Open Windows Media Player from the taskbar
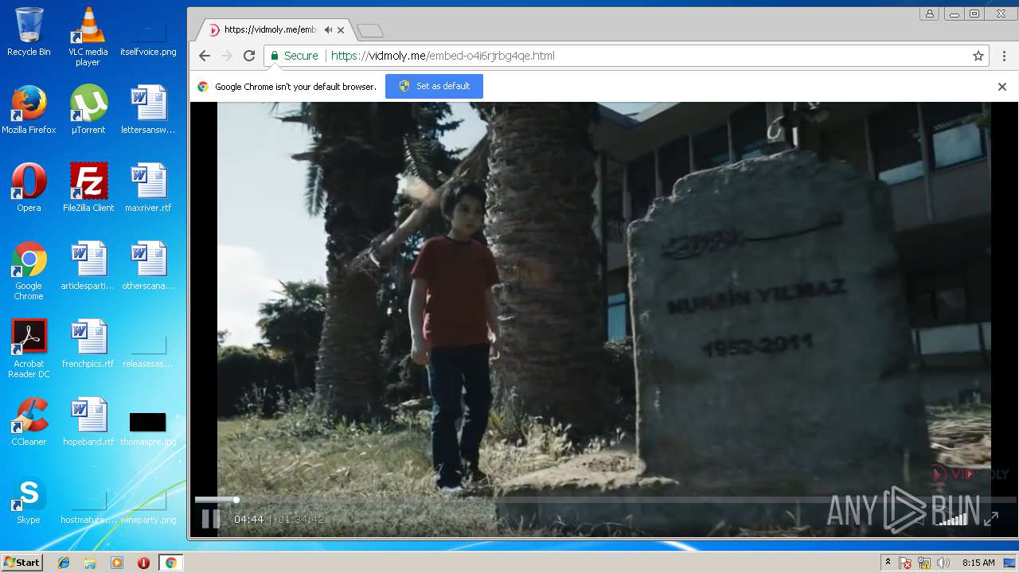This screenshot has width=1019, height=573. coord(117,563)
